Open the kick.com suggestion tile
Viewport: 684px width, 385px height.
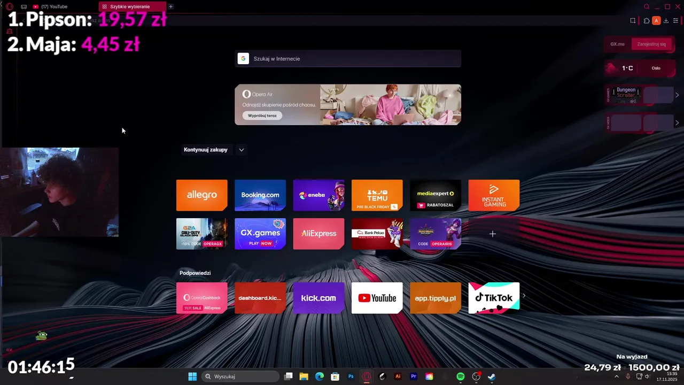pyautogui.click(x=318, y=298)
